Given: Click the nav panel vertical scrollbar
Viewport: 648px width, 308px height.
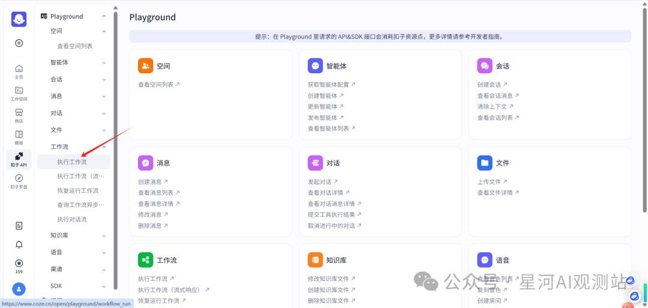Looking at the screenshot, I should pyautogui.click(x=116, y=151).
